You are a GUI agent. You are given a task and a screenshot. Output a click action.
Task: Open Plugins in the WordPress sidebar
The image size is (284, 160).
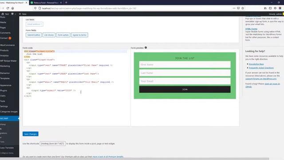[x=4, y=90]
